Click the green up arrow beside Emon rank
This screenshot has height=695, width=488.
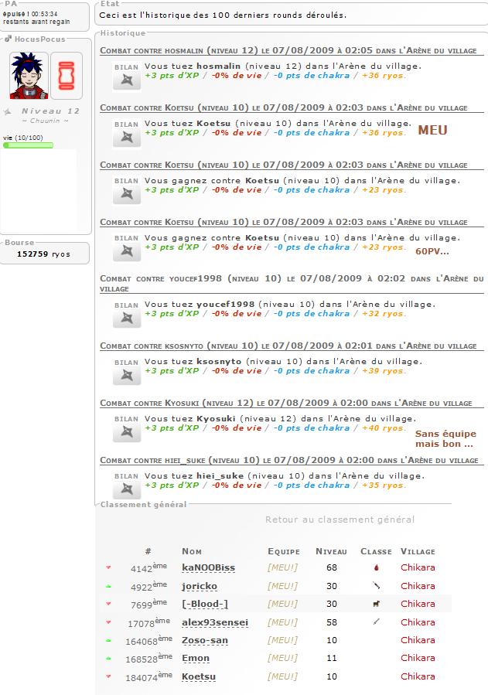pyautogui.click(x=108, y=659)
